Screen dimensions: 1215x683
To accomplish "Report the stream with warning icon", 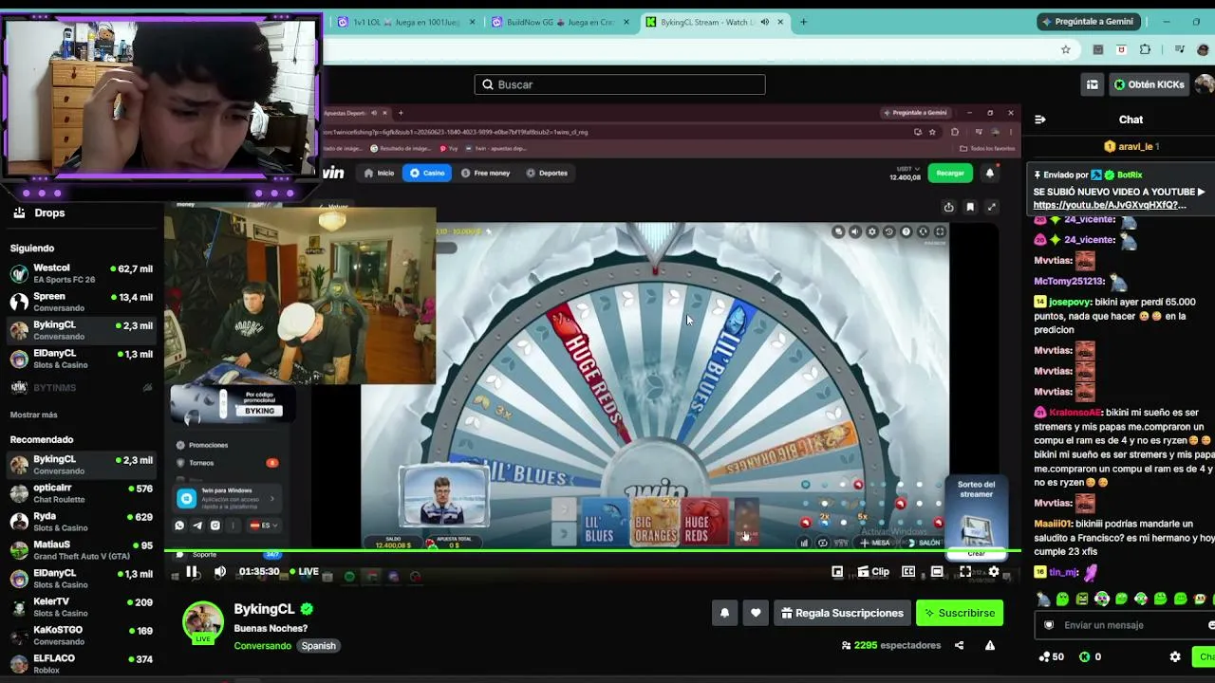I will (990, 645).
